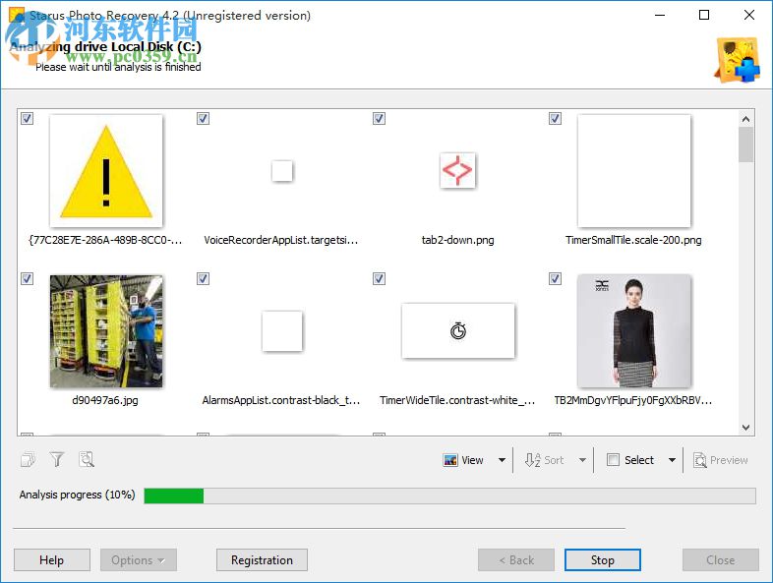Open Help
This screenshot has height=583, width=773.
[x=52, y=559]
